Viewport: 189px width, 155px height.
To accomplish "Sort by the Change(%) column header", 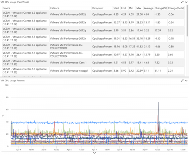I will 161,8.
